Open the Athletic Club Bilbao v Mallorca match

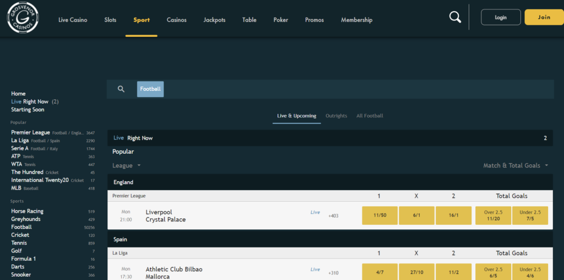point(174,273)
